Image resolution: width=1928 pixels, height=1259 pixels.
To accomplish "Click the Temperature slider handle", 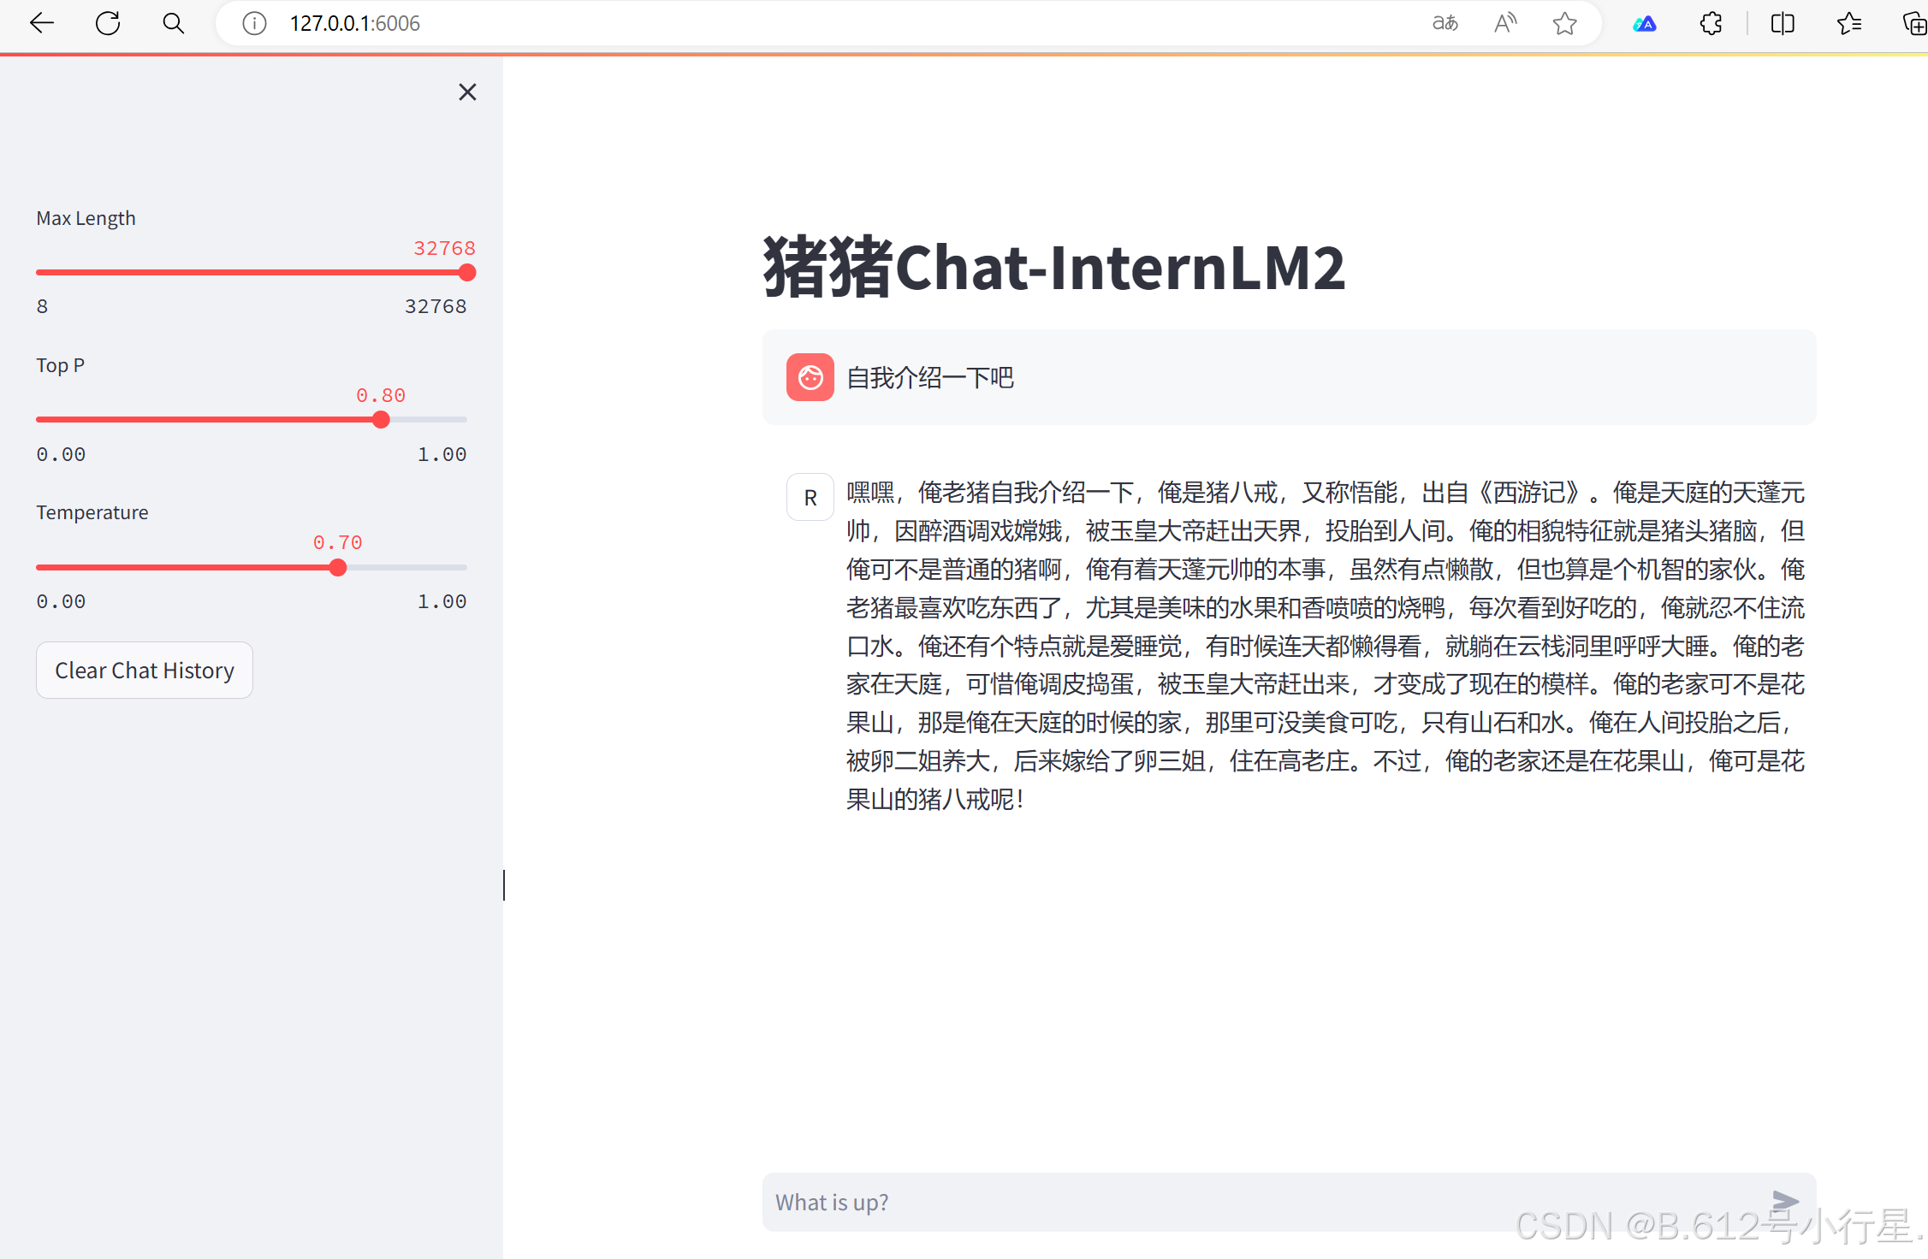I will pyautogui.click(x=338, y=568).
